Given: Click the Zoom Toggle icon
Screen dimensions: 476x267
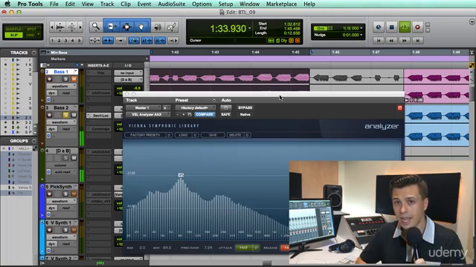Looking at the screenshot, I should click(x=94, y=40).
